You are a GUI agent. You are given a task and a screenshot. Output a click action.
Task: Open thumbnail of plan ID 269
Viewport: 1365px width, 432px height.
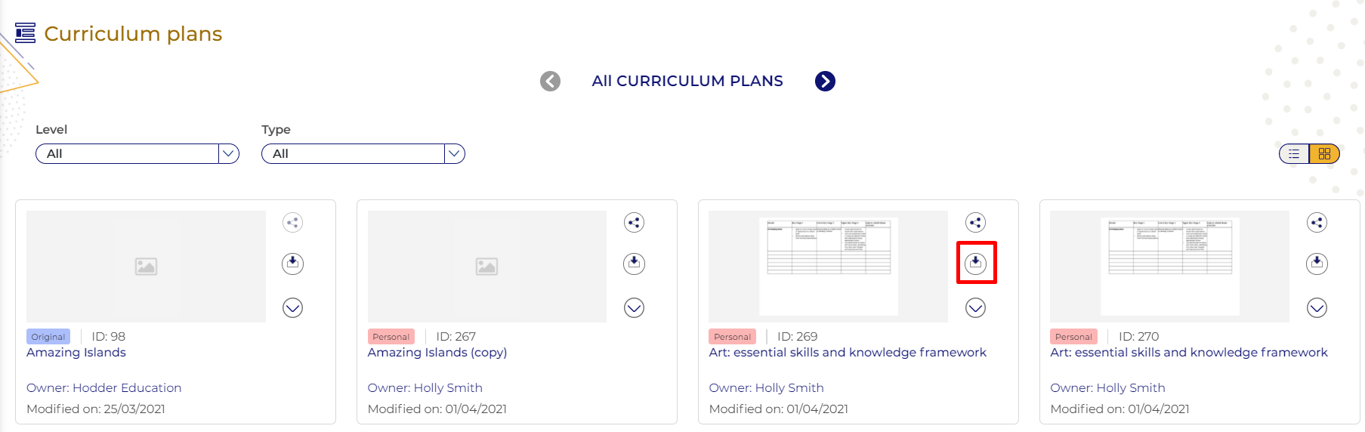pos(828,266)
